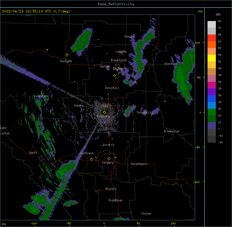Click the Blackfalds label
This screenshot has width=232, height=227.
[119, 60]
